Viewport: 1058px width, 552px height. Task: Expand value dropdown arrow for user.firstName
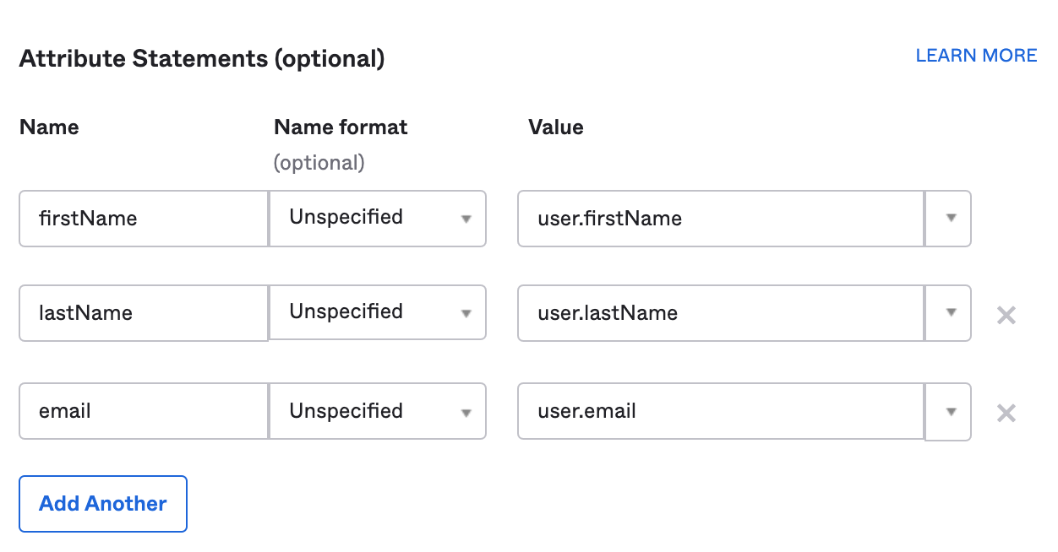[x=950, y=219]
